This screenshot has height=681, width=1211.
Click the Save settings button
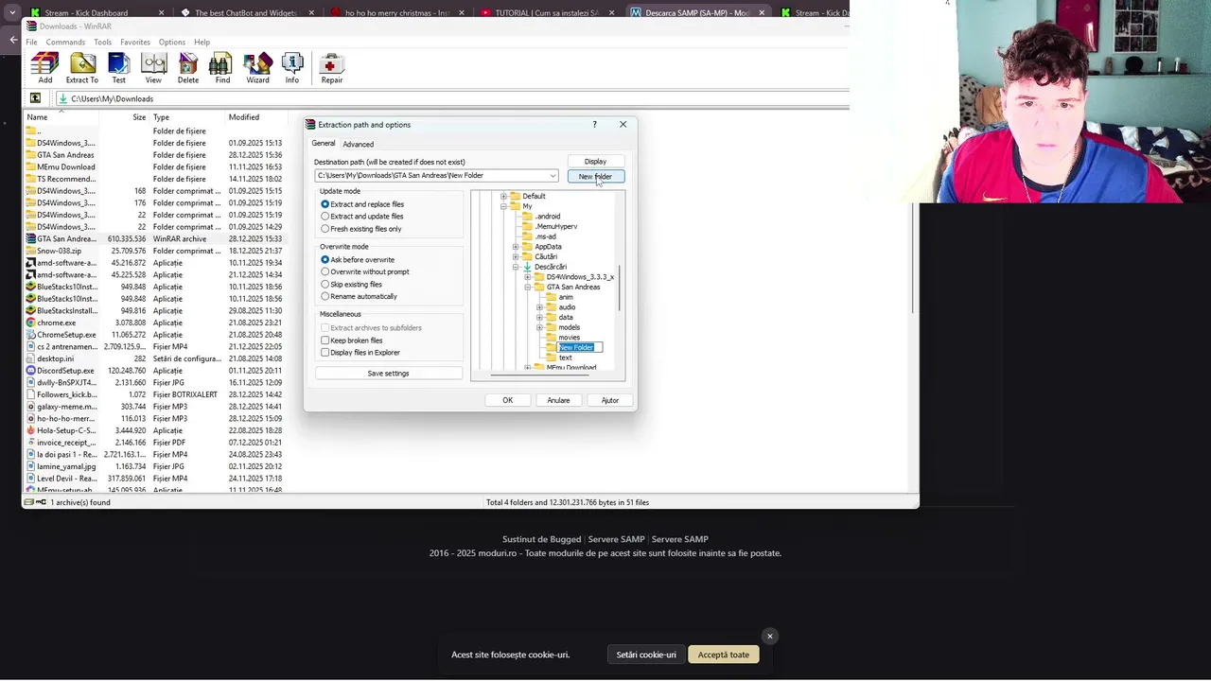(388, 374)
